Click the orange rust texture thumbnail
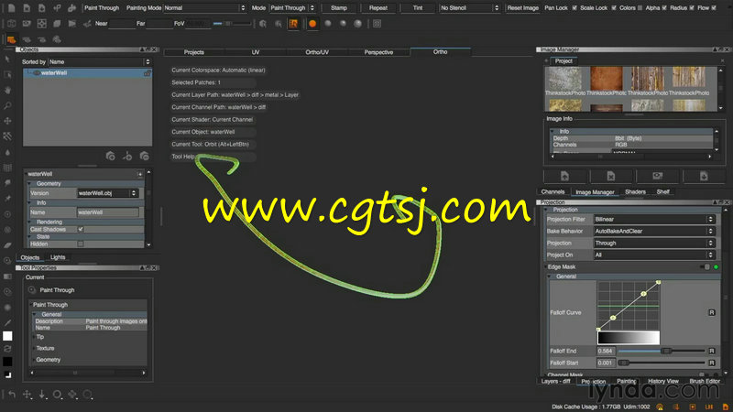Image resolution: width=733 pixels, height=412 pixels. click(606, 78)
